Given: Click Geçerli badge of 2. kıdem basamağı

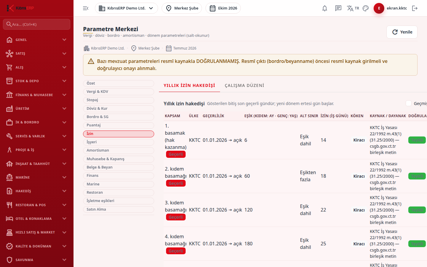Looking at the screenshot, I should coord(176,183).
